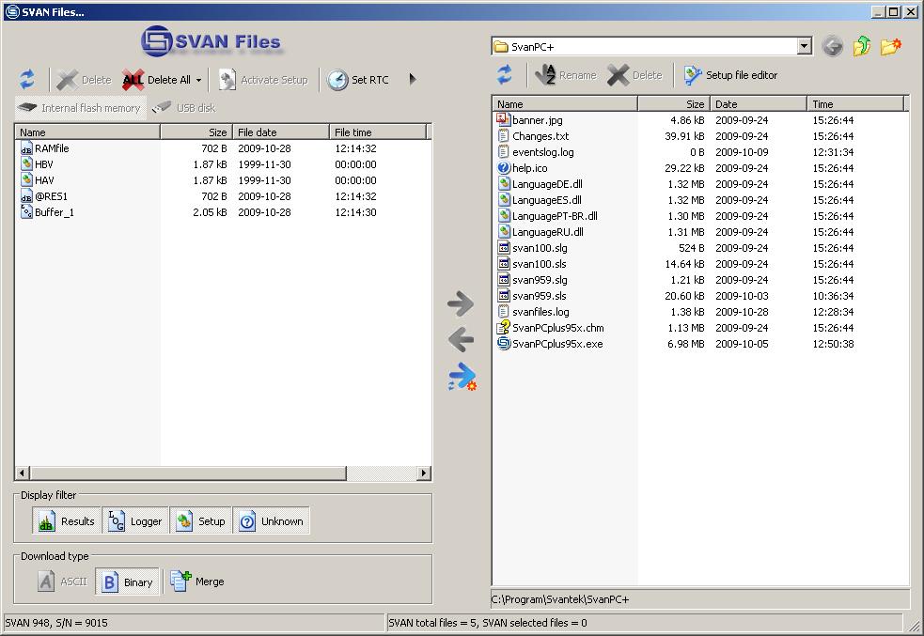Screen dimensions: 924x636
Task: Sort PC files by Name column
Action: tap(565, 103)
